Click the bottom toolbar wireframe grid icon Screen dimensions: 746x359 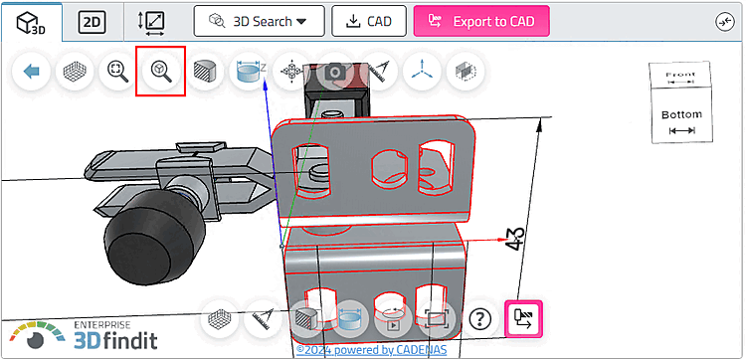pos(220,319)
